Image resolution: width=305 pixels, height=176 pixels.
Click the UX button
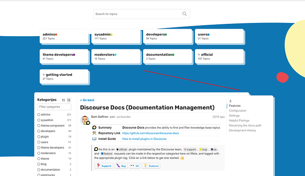pos(134,166)
